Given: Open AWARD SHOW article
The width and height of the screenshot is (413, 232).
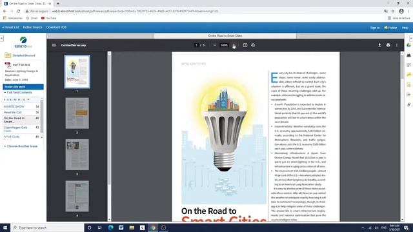Looking at the screenshot, I should (x=14, y=106).
